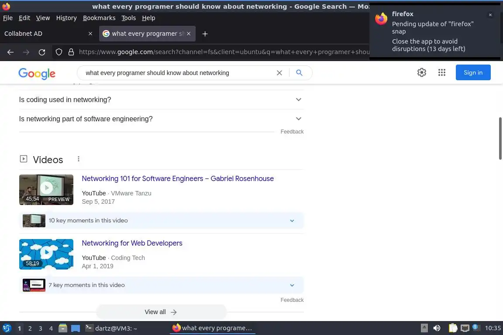Open the taskbar start menu icon
This screenshot has height=335, width=503.
(7, 328)
